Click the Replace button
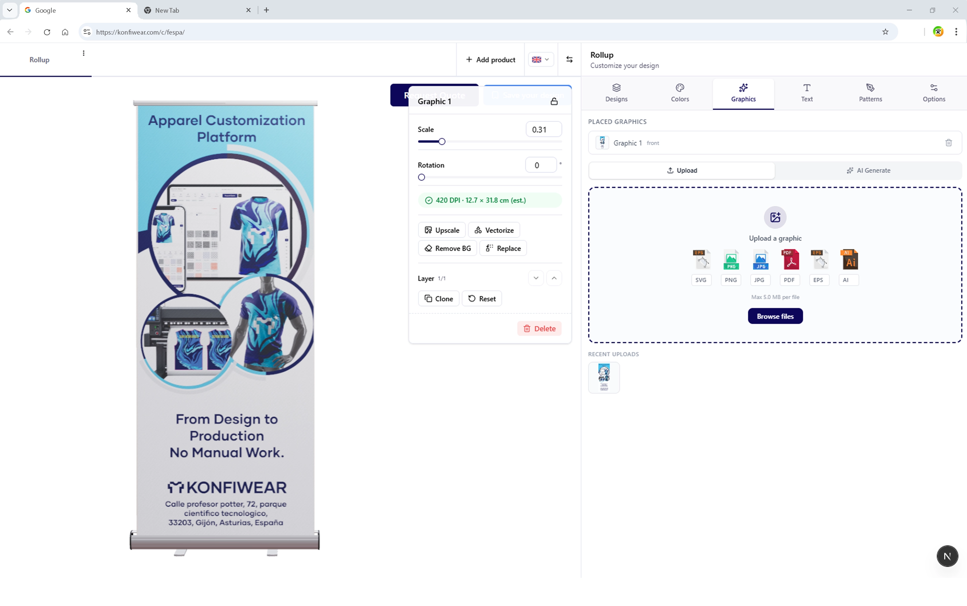The height and width of the screenshot is (606, 967). coord(503,248)
